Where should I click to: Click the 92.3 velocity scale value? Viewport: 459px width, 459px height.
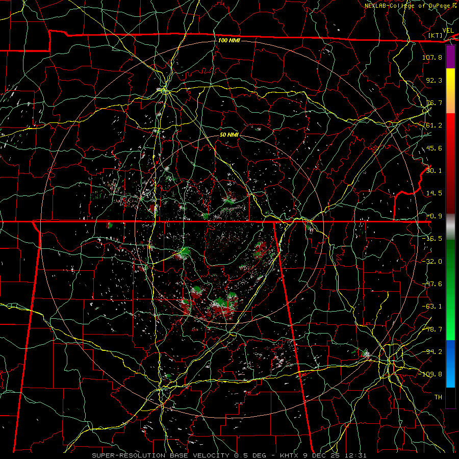coord(434,80)
